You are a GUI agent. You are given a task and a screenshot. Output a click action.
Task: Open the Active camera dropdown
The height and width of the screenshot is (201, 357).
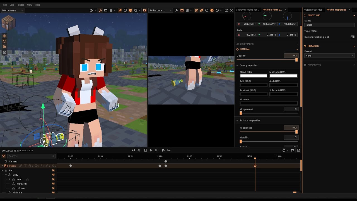[x=160, y=10]
